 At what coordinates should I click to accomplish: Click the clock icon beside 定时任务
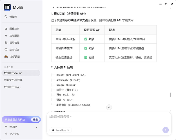(6, 50)
